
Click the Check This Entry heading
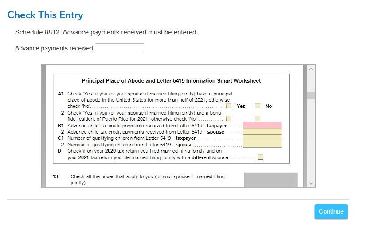pos(45,15)
